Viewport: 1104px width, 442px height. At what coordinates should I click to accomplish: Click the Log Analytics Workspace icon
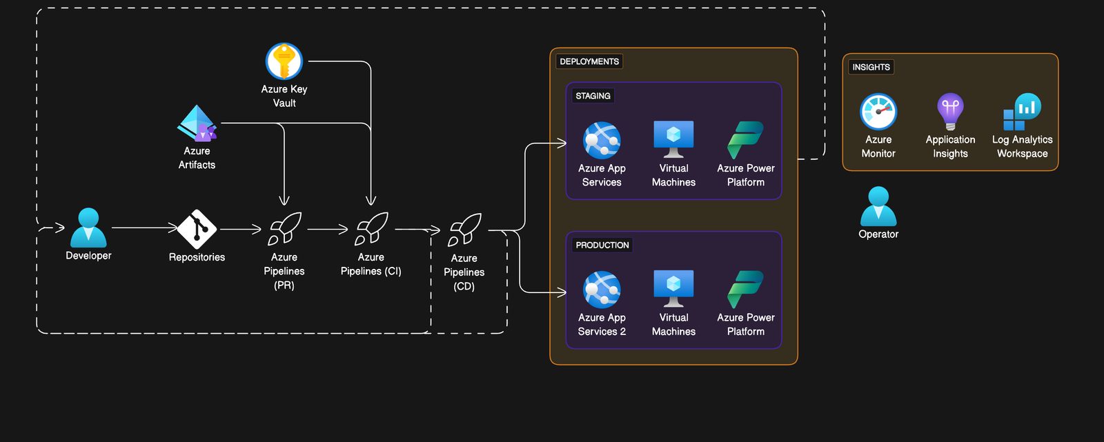[x=1023, y=112]
